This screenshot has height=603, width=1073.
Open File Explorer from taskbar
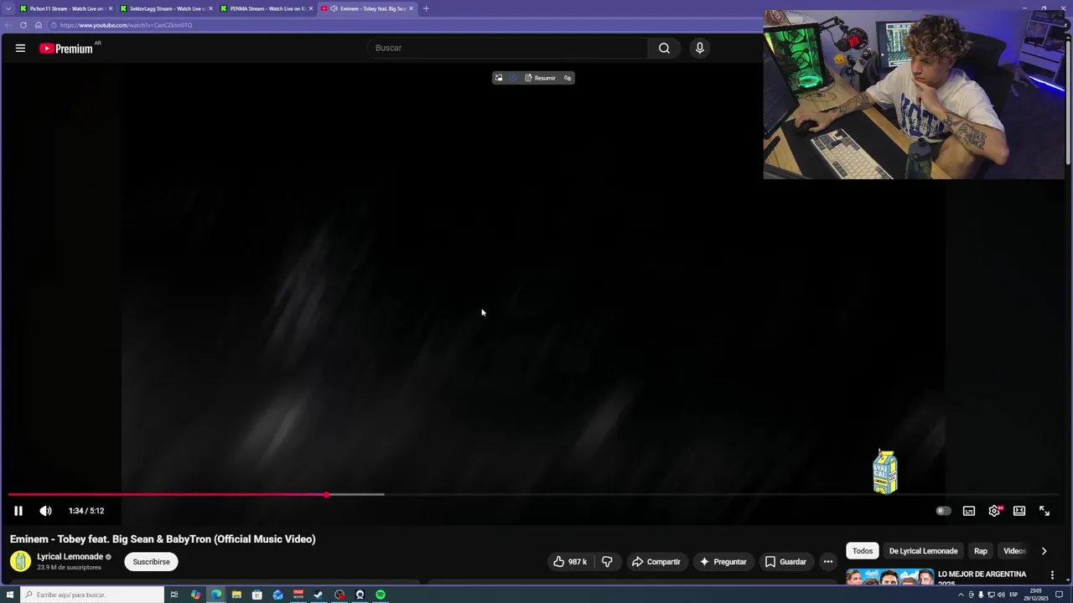click(x=236, y=595)
